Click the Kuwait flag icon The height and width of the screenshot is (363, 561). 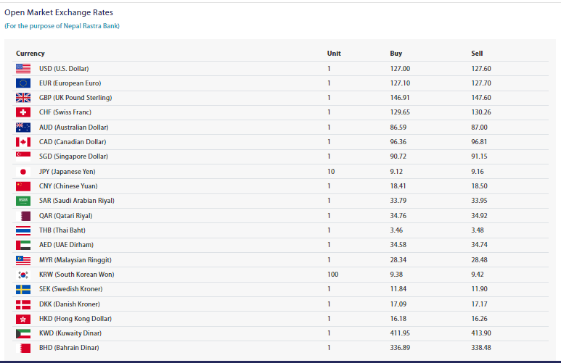23,333
